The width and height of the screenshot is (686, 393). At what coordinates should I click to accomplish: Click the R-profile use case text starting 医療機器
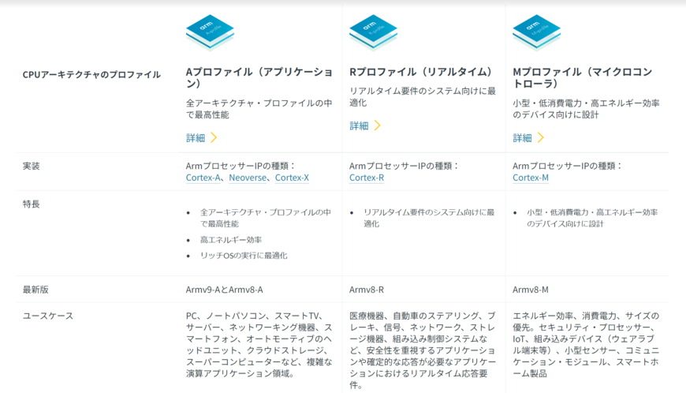click(423, 350)
